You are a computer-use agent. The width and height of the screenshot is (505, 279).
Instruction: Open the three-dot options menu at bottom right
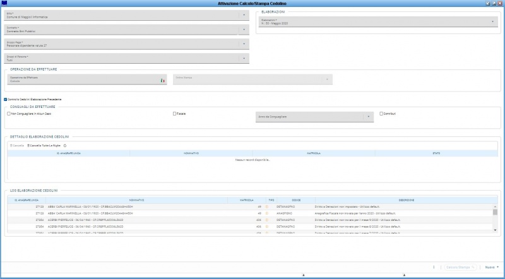[x=434, y=267]
